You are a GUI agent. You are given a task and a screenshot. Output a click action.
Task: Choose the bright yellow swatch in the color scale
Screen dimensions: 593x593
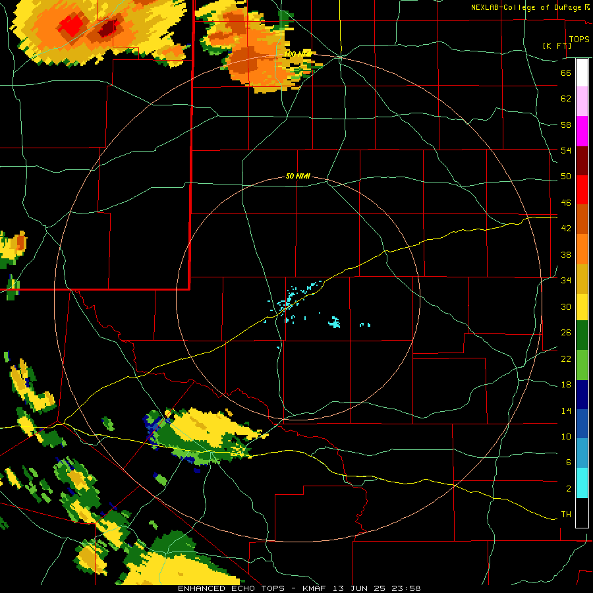click(x=582, y=307)
